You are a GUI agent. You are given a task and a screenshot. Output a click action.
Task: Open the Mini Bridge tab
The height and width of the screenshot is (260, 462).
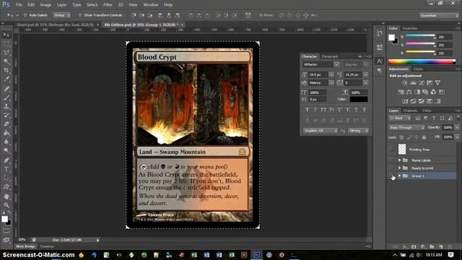pyautogui.click(x=26, y=246)
